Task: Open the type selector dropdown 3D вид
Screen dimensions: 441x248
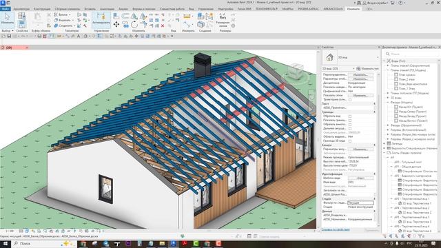Action: (x=377, y=57)
